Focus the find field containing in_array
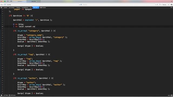The image size is (173, 97). pyautogui.click(x=42, y=5)
